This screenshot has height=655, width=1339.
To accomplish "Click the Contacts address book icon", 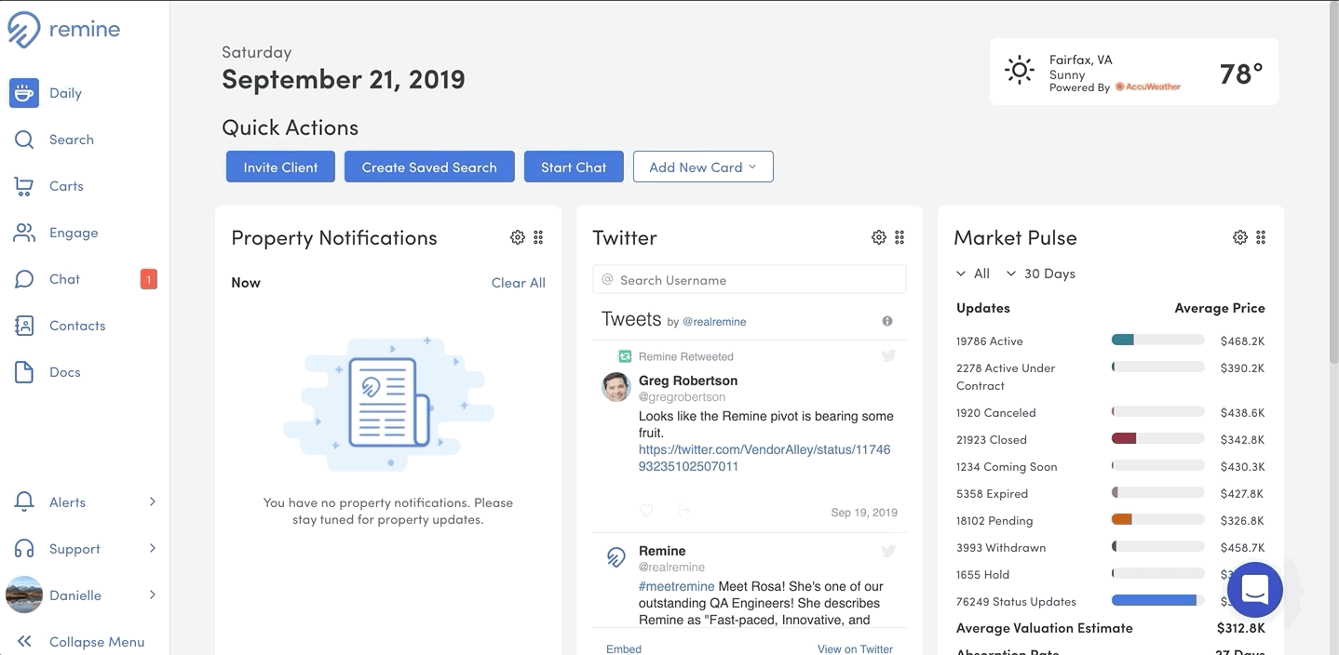I will click(24, 326).
